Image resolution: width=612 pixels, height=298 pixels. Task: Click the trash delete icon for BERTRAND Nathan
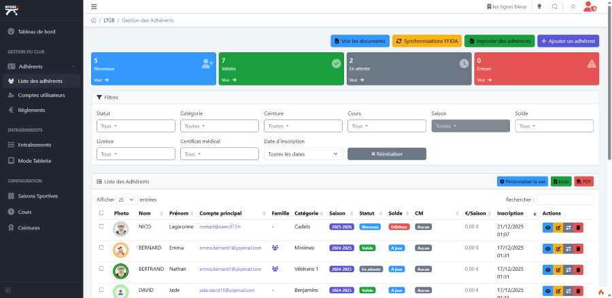(578, 269)
